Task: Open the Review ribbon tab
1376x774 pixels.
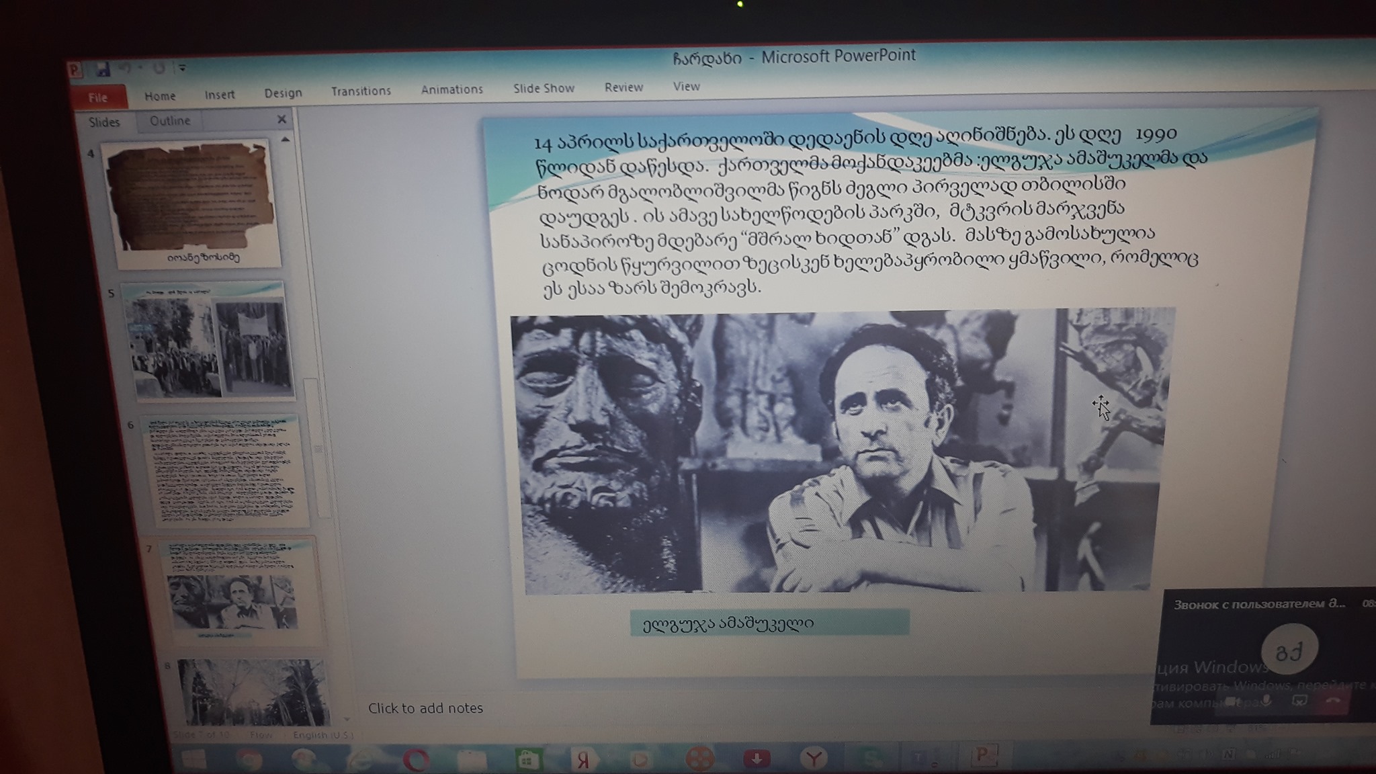Action: 623,87
